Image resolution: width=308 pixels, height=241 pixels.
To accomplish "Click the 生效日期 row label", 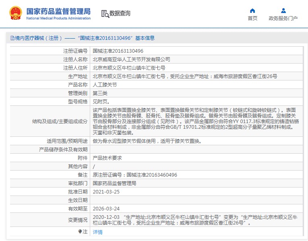I will [78, 200].
